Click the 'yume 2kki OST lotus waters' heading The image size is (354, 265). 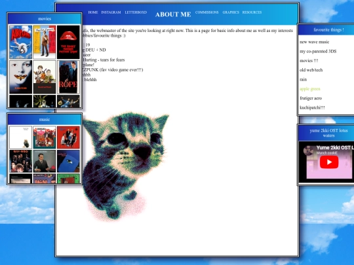click(328, 133)
